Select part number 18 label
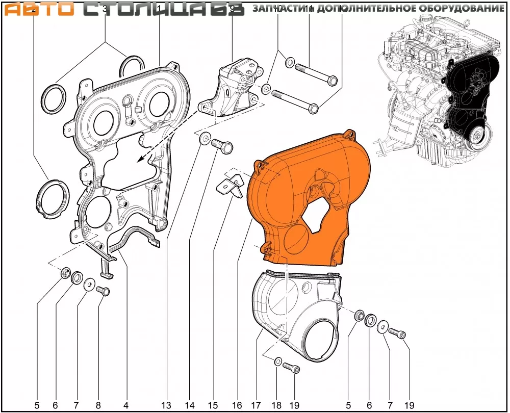 (x=276, y=405)
